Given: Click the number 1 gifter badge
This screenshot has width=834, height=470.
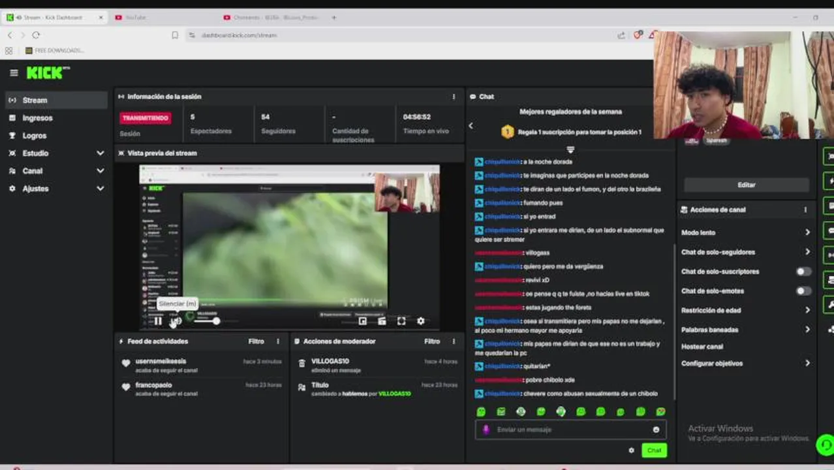Looking at the screenshot, I should tap(507, 132).
